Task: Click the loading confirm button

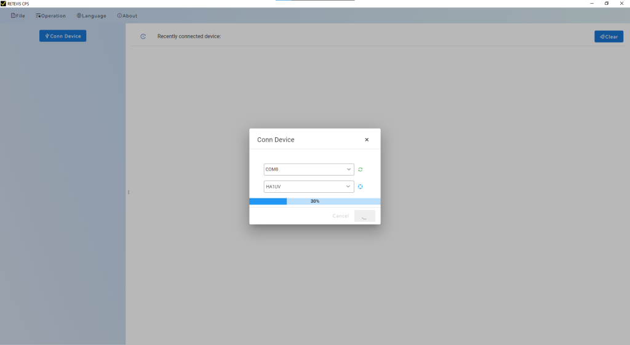Action: point(365,216)
